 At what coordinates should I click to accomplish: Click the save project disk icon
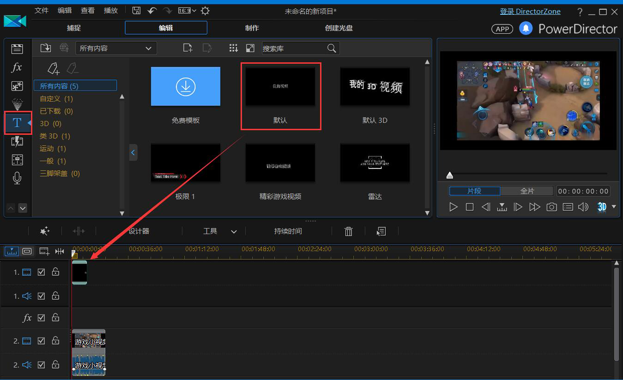click(x=136, y=11)
